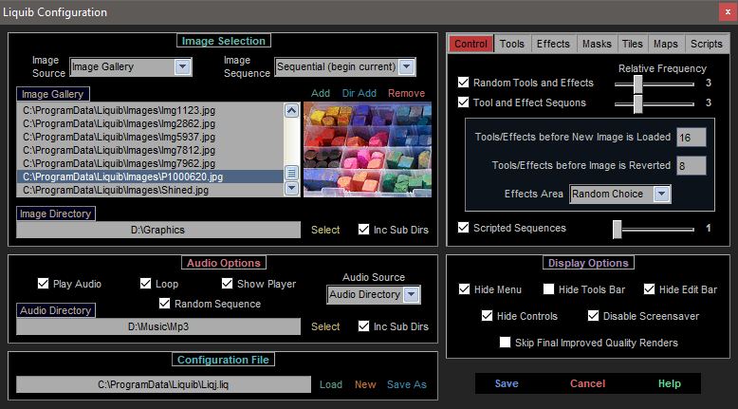Open the Effects Area dropdown
This screenshot has width=738, height=409.
pos(661,194)
